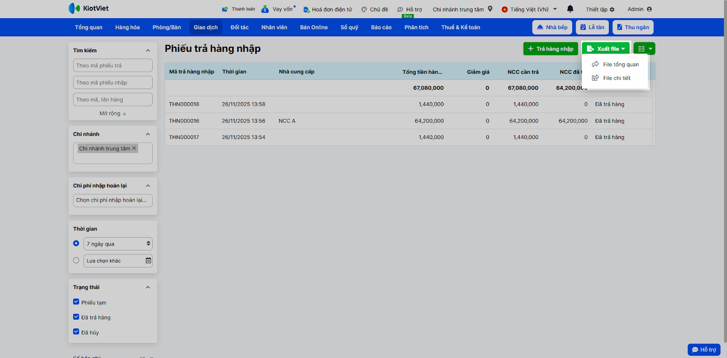The image size is (727, 358).
Task: Click the Trả hàng nhập button
Action: pos(551,49)
